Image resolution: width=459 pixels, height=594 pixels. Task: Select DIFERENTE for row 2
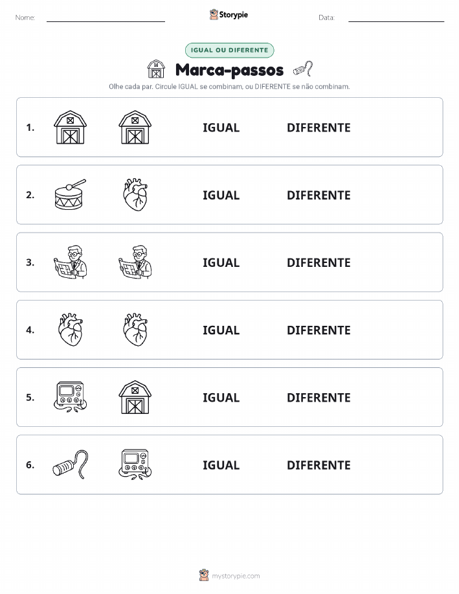pos(319,195)
